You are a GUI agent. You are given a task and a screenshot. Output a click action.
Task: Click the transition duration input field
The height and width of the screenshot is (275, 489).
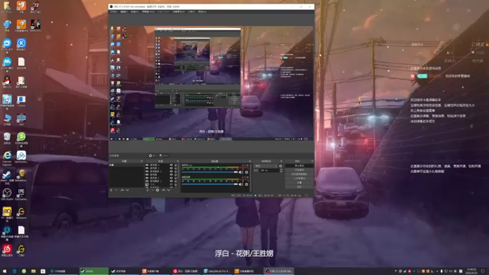[x=269, y=170]
